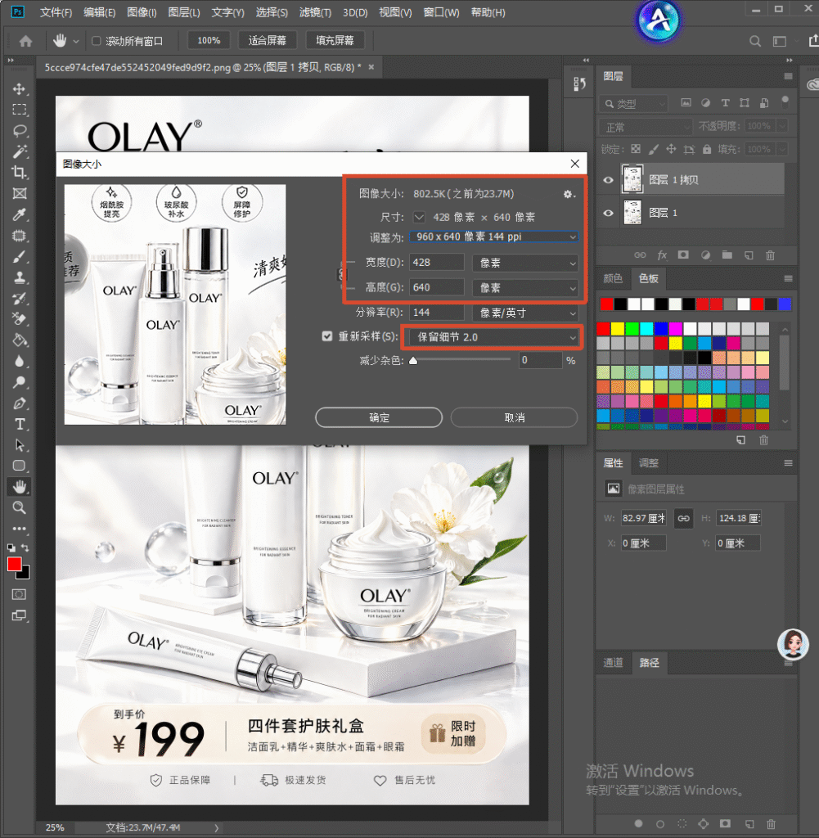Select the Rectangular Marquee tool
Image resolution: width=819 pixels, height=838 pixels.
(x=20, y=110)
